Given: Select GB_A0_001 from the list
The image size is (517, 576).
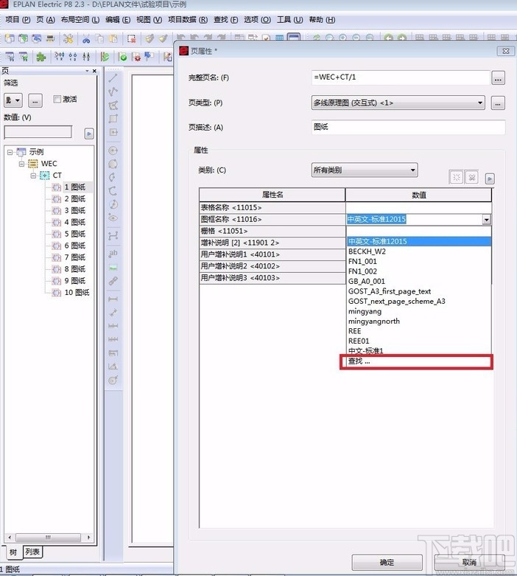Looking at the screenshot, I should pos(418,282).
